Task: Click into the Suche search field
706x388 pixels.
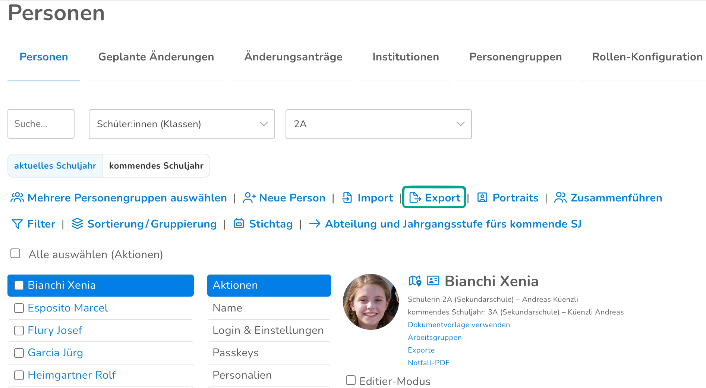Action: (41, 124)
